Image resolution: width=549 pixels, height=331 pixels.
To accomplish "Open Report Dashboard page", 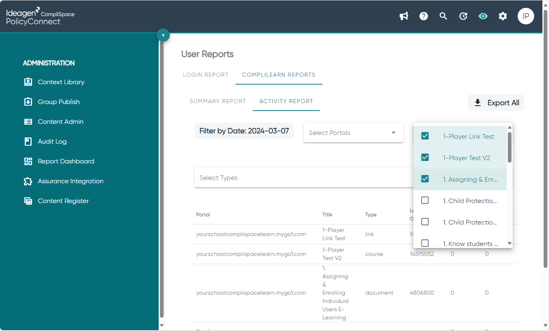I will click(66, 161).
